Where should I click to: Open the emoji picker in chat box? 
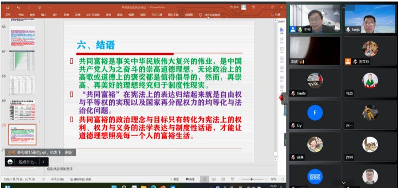click(10, 162)
